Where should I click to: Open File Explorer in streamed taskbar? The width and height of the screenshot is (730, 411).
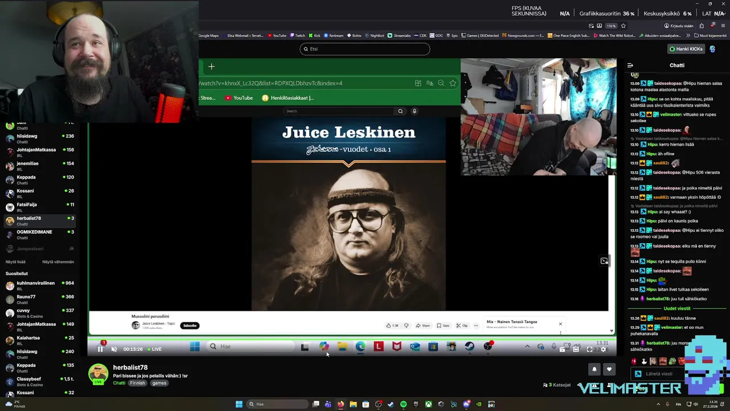342,346
